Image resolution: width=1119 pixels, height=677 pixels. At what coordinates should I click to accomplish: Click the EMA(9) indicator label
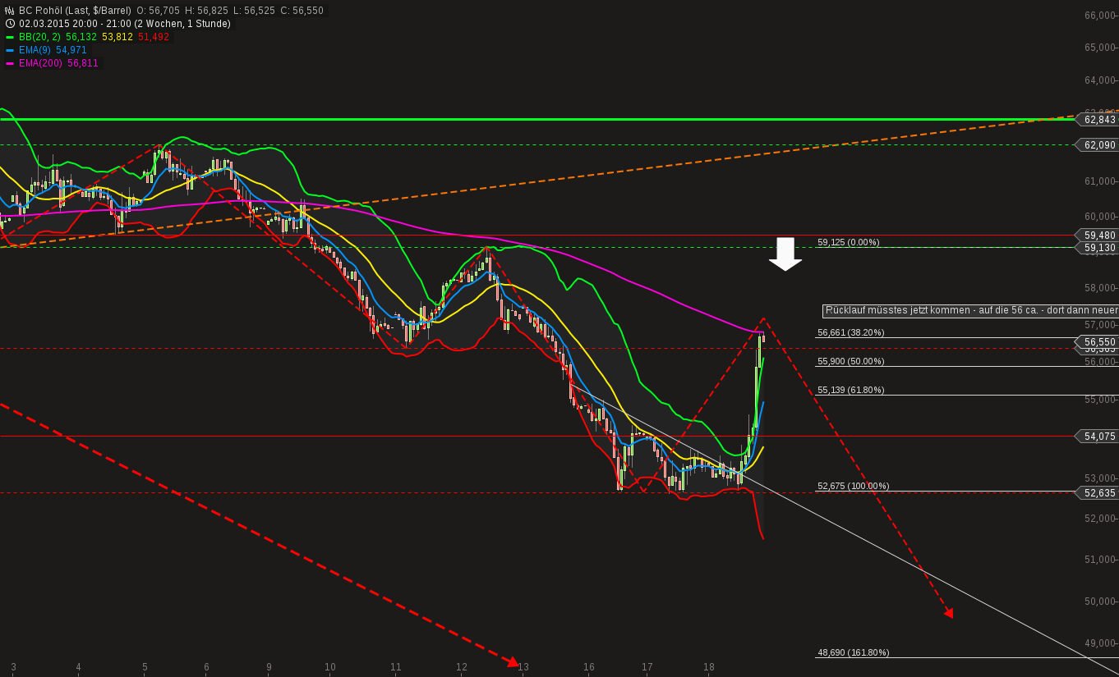(x=35, y=50)
